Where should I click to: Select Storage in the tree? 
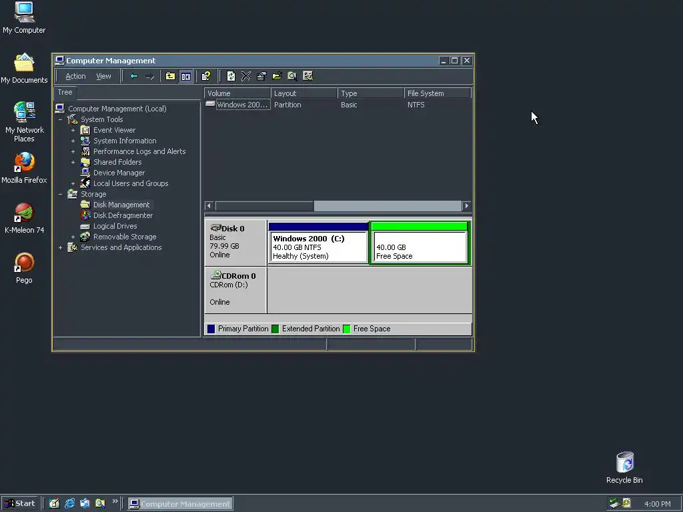coord(93,194)
